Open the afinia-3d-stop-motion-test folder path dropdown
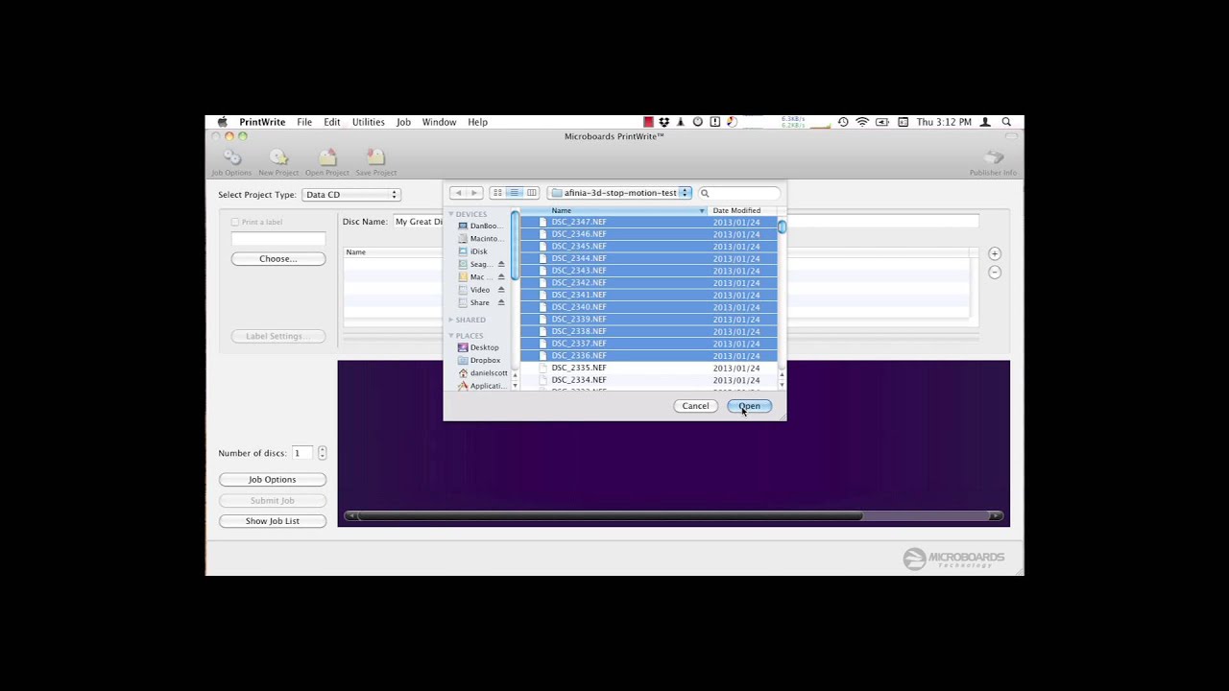 click(x=620, y=193)
